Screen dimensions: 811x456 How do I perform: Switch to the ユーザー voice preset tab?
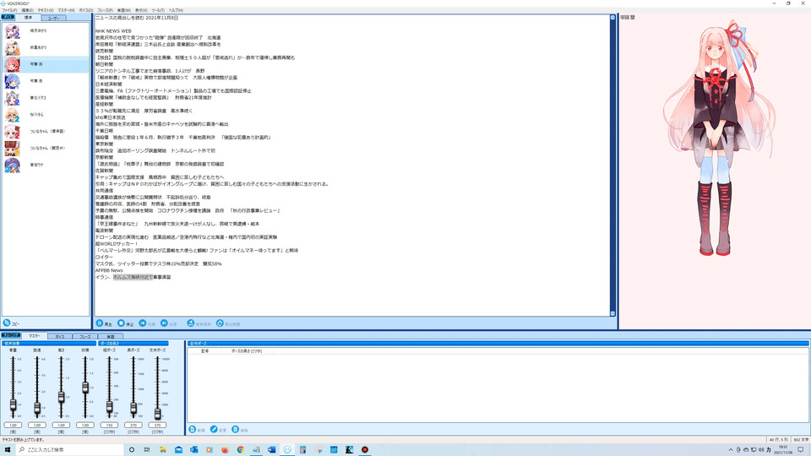(53, 18)
